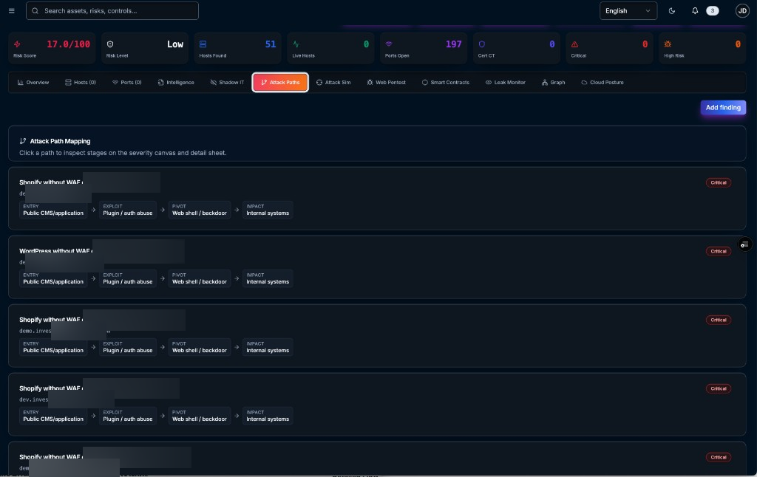
Task: Click the Ports Open stat card
Action: coord(424,48)
